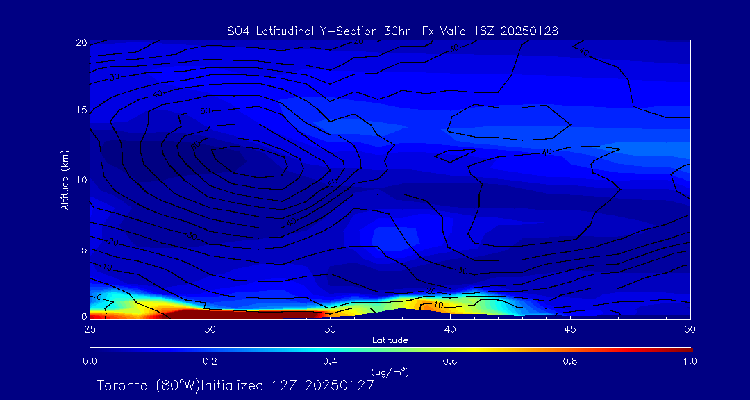Click color bar label "0.0"
The image size is (750, 400).
[90, 361]
